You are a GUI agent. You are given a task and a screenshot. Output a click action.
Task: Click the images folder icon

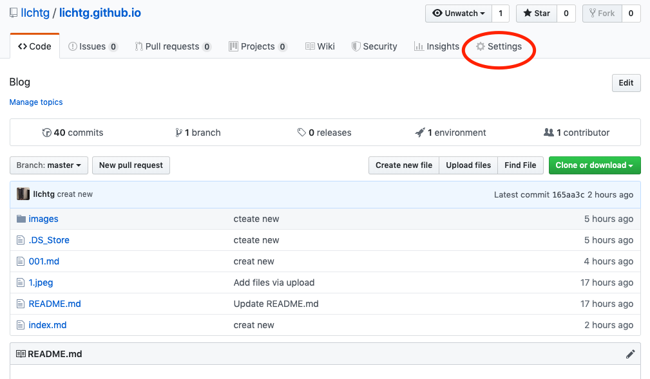[x=21, y=219]
